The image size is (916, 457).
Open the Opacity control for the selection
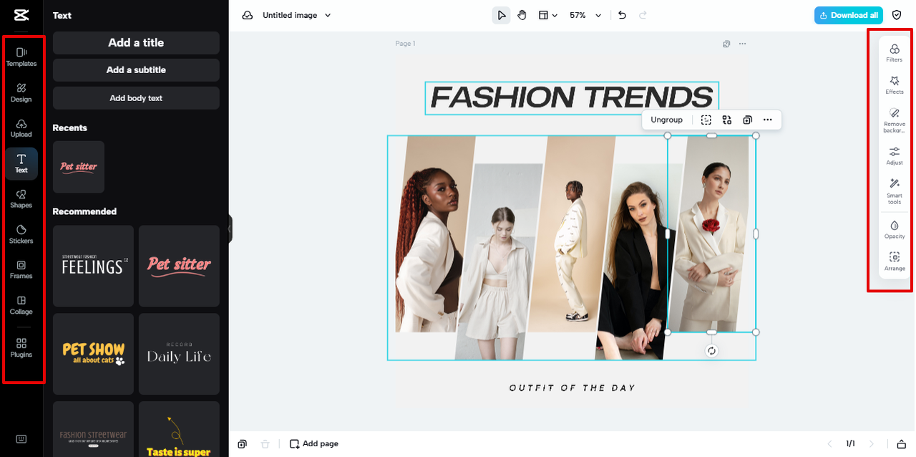[894, 229]
